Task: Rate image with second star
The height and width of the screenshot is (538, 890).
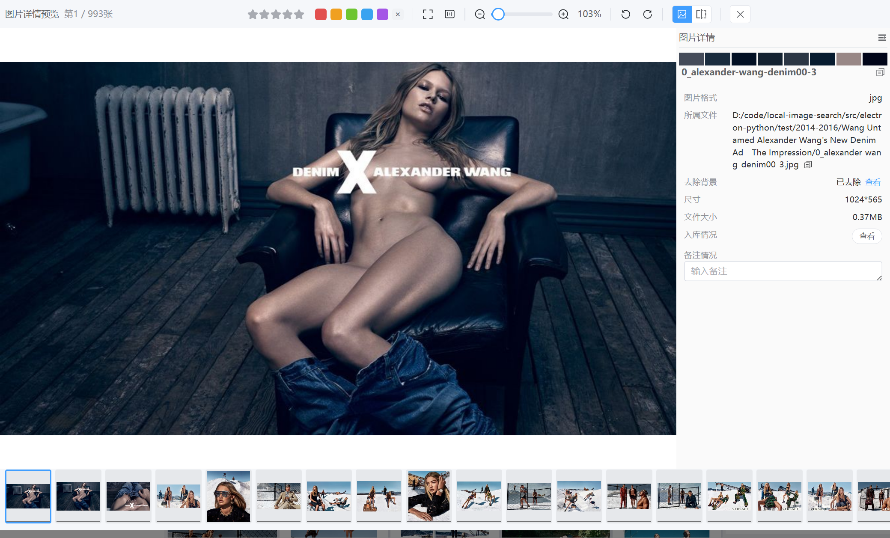Action: [x=264, y=15]
